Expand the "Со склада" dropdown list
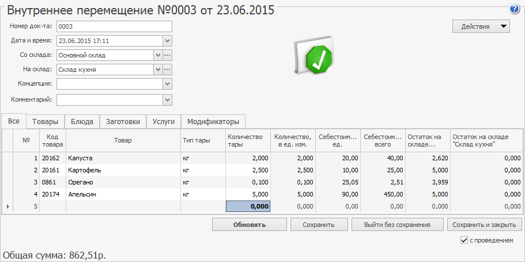525x262 pixels. click(x=157, y=55)
